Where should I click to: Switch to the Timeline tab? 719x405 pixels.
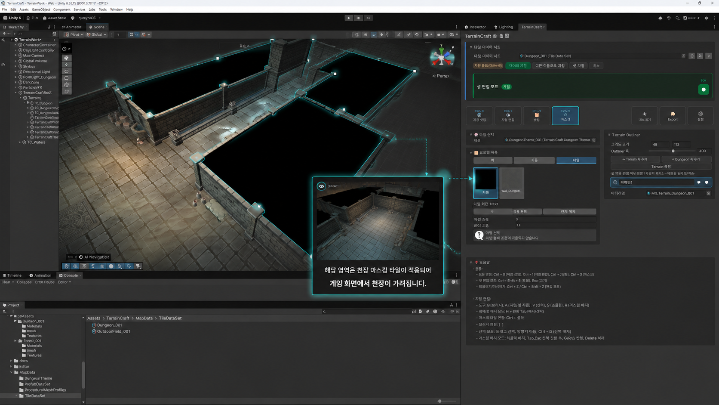coord(12,275)
